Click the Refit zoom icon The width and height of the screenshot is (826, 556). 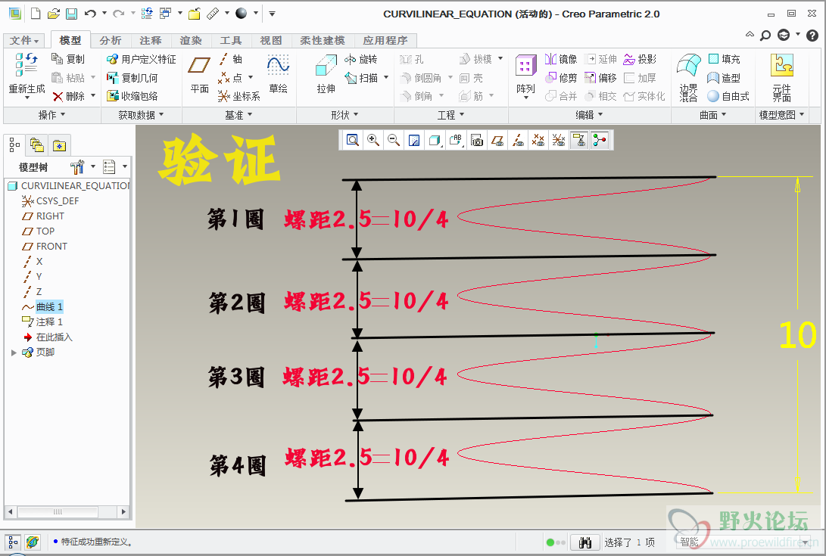(x=352, y=140)
